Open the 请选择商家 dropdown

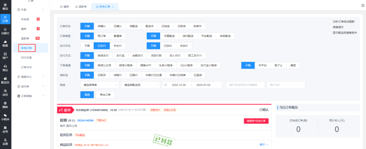(100, 85)
